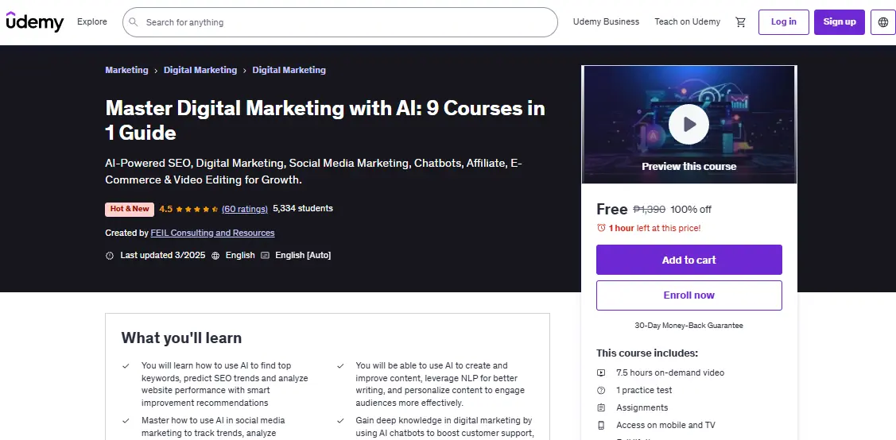Play the course preview video
The image size is (896, 440).
688,124
